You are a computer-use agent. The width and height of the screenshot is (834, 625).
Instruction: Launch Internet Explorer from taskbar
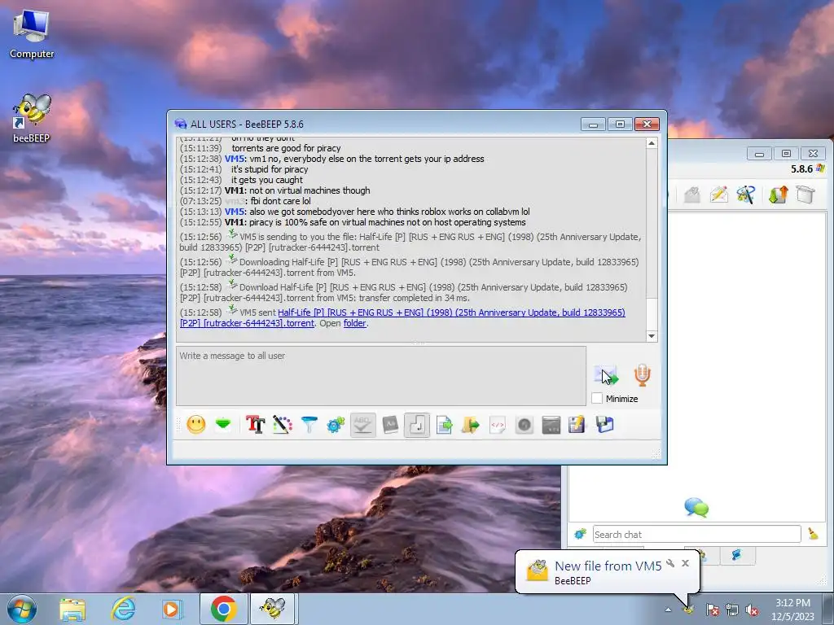123,609
